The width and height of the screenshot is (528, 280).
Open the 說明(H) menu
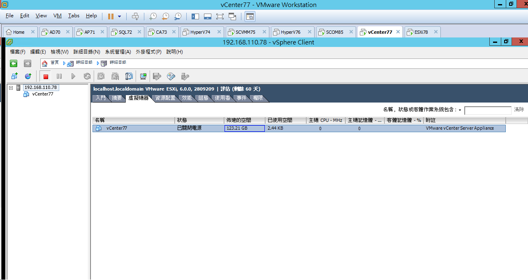click(x=174, y=52)
